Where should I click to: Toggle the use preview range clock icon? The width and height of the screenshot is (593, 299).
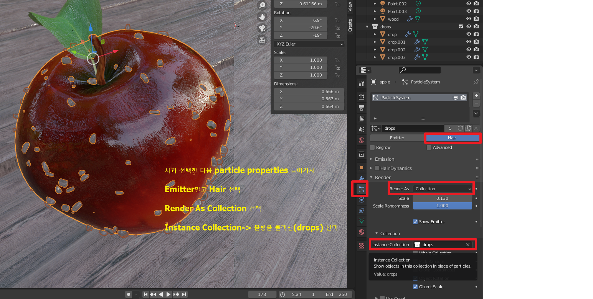282,294
